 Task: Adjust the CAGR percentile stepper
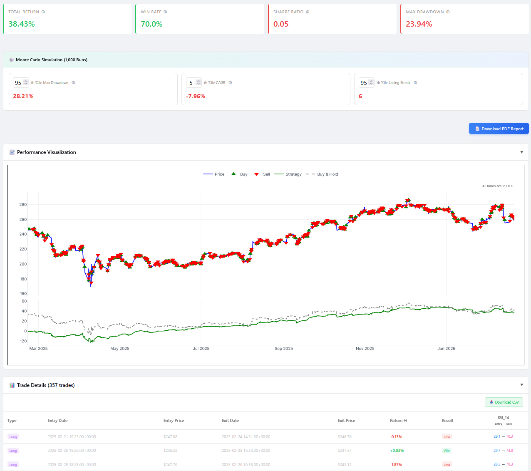(199, 83)
